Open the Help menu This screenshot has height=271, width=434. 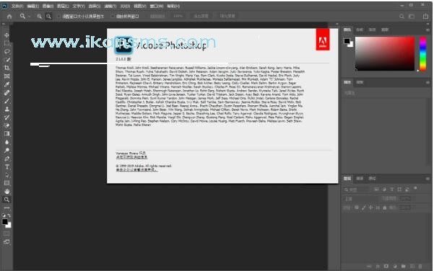click(173, 6)
